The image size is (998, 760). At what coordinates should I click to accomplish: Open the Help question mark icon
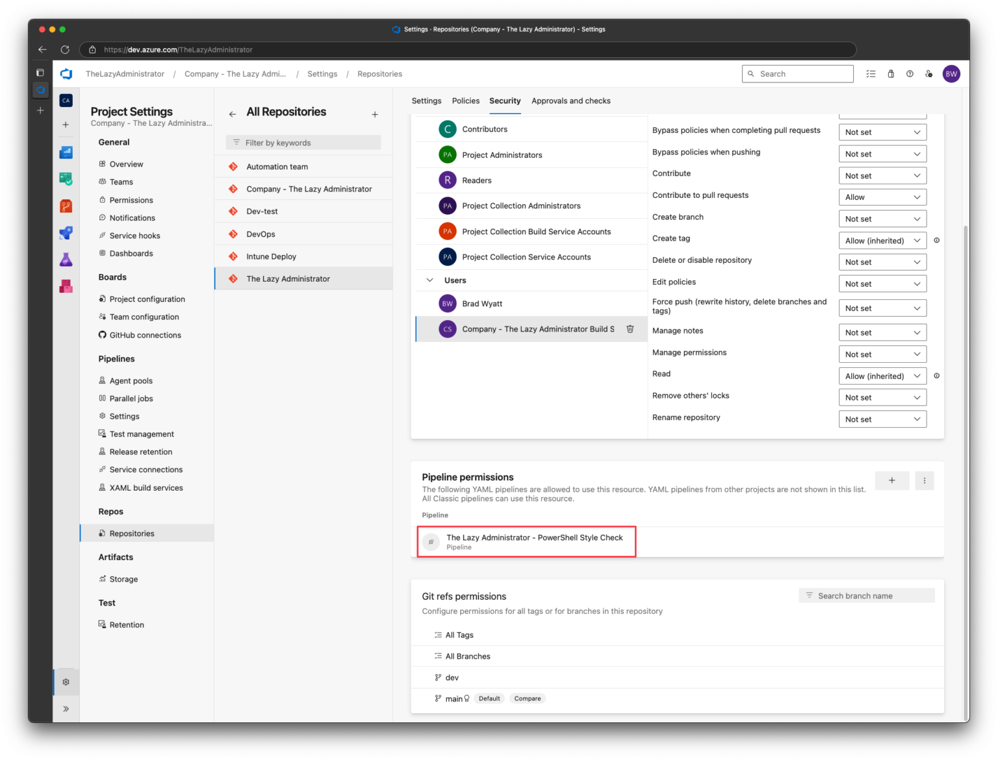click(x=910, y=74)
